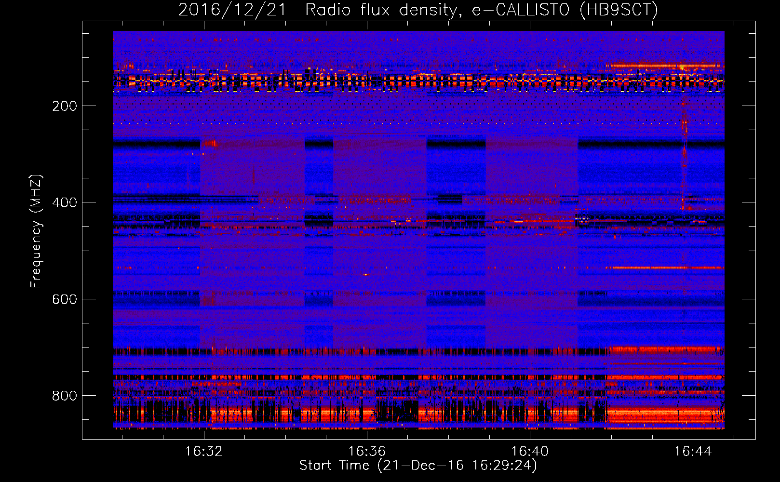Select the '800' frequency tick label
Viewport: 780px width, 482px height.
tap(65, 396)
